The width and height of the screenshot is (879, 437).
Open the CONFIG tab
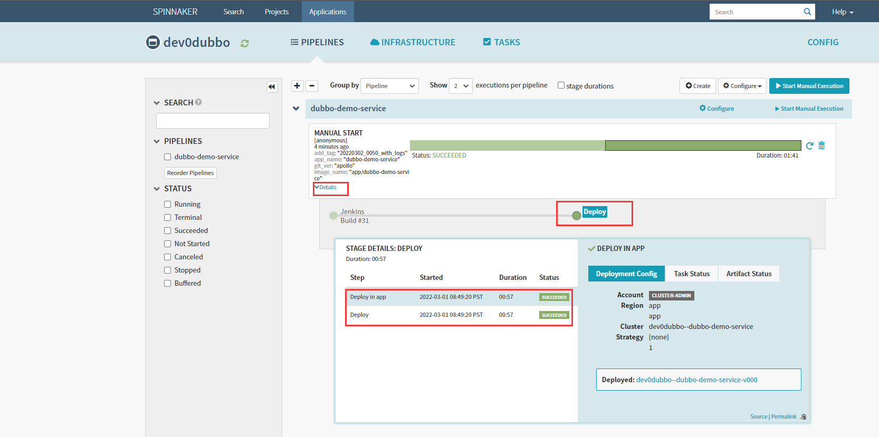(823, 42)
